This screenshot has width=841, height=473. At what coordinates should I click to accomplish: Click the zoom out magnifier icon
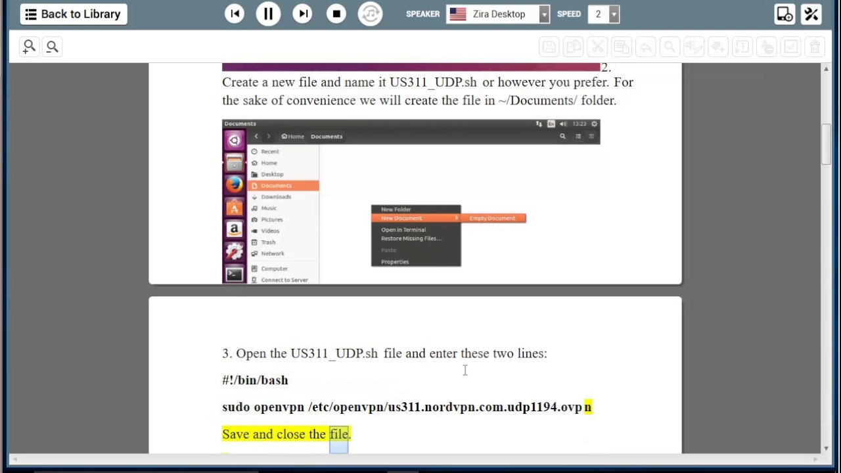click(52, 47)
